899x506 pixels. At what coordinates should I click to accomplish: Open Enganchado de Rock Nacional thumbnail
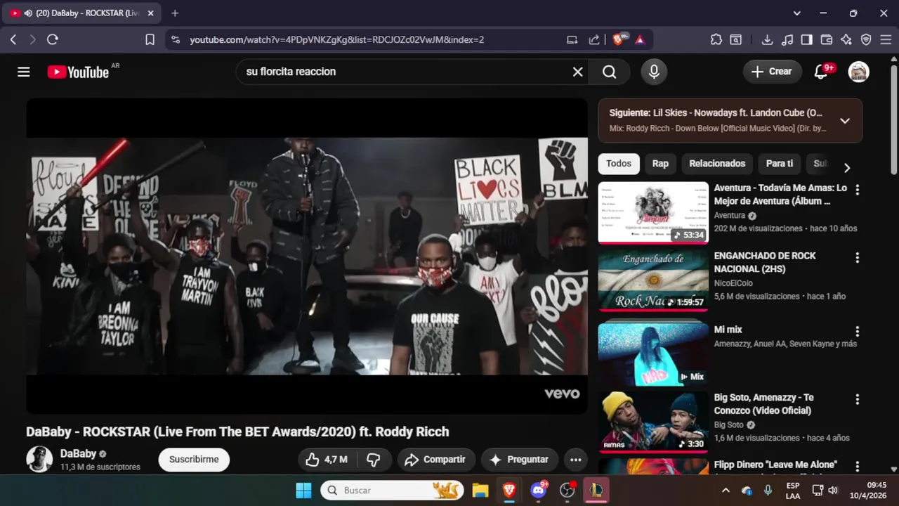tap(653, 281)
